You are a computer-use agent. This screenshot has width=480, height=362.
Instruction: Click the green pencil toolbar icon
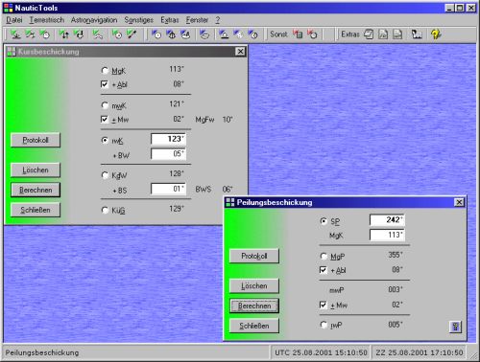(x=132, y=34)
